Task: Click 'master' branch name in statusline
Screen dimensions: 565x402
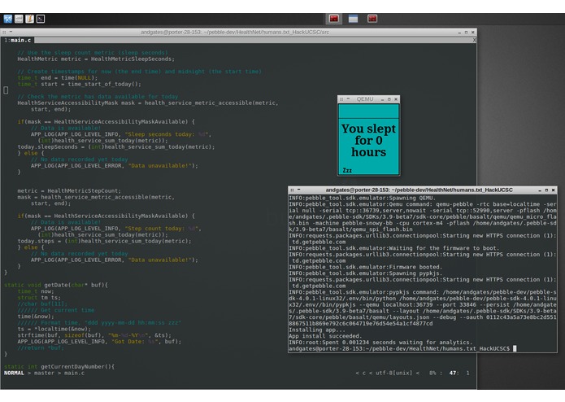Action: pos(46,373)
